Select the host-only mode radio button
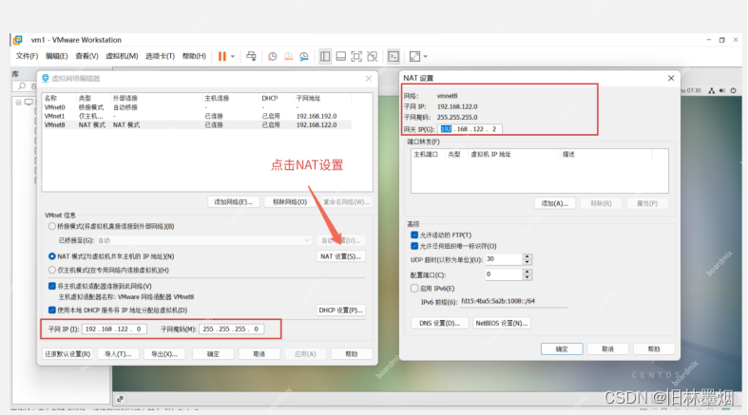748x415 pixels. [52, 270]
